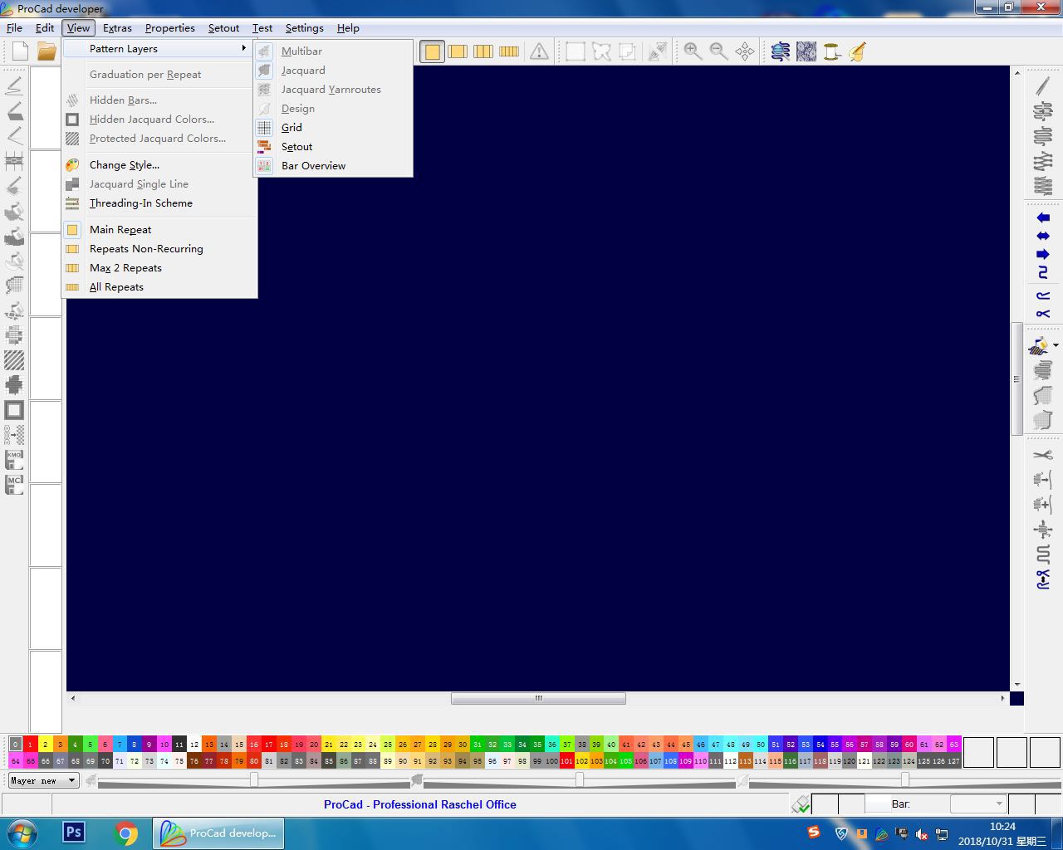Click vertical scrollbar down arrow
The image size is (1063, 850).
pyautogui.click(x=1017, y=685)
